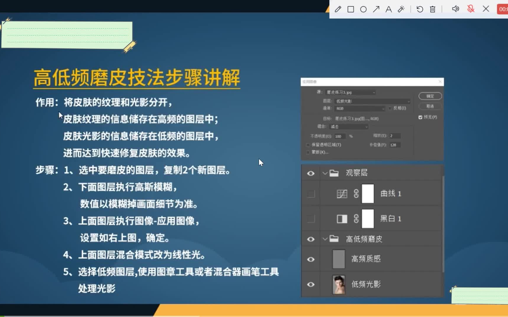The height and width of the screenshot is (317, 508).
Task: Tick the 蒙版(K) mask checkbox
Action: pyautogui.click(x=308, y=152)
